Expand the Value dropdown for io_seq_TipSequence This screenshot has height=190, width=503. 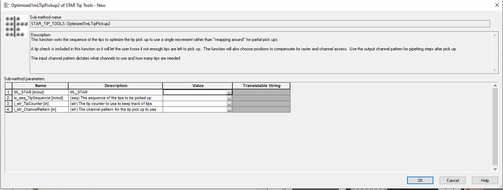(229, 98)
